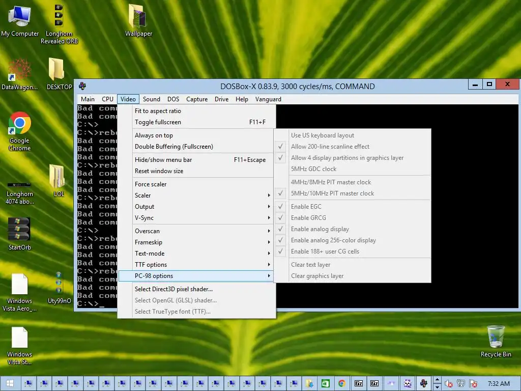Select the Google Chrome desktop shortcut

[x=20, y=132]
